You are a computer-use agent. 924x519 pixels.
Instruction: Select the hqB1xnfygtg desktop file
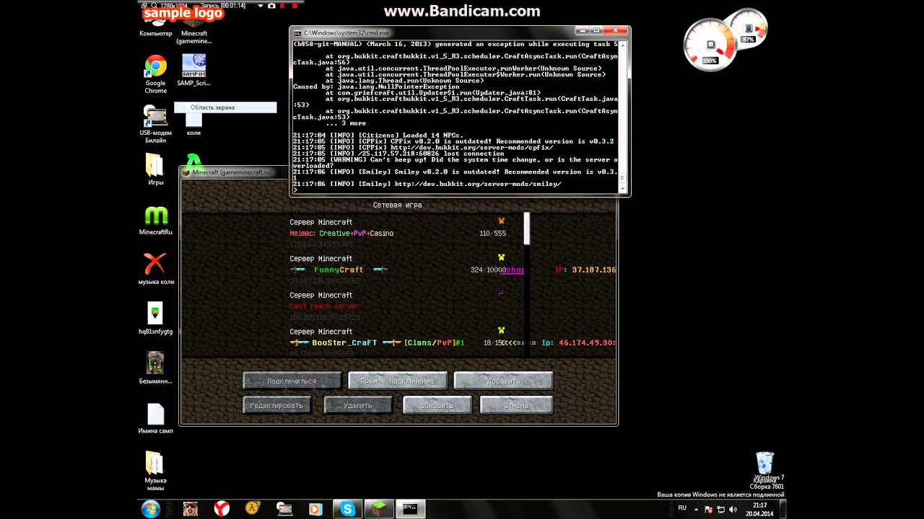pyautogui.click(x=155, y=318)
